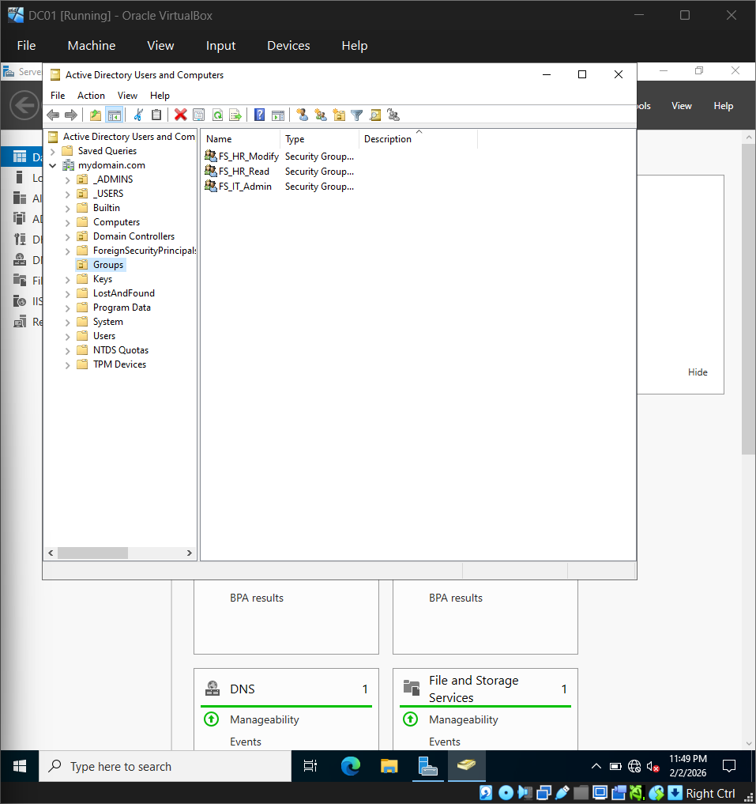Select the System container in tree
The image size is (756, 804).
[x=107, y=322]
